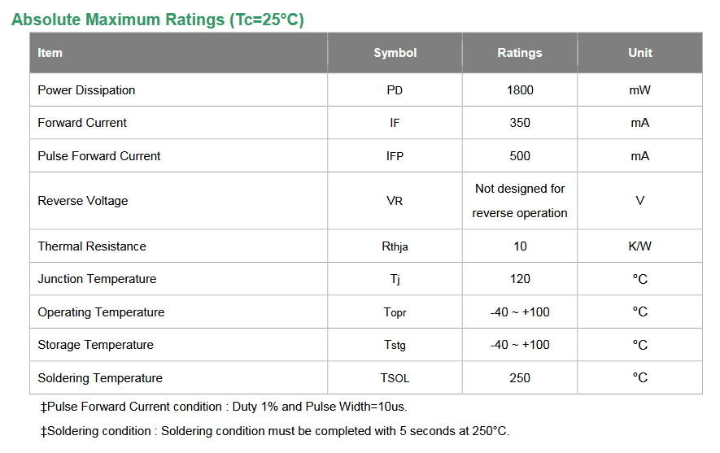Screen dimensions: 720x453
Task: Click the 1800 rating value
Action: click(x=520, y=90)
